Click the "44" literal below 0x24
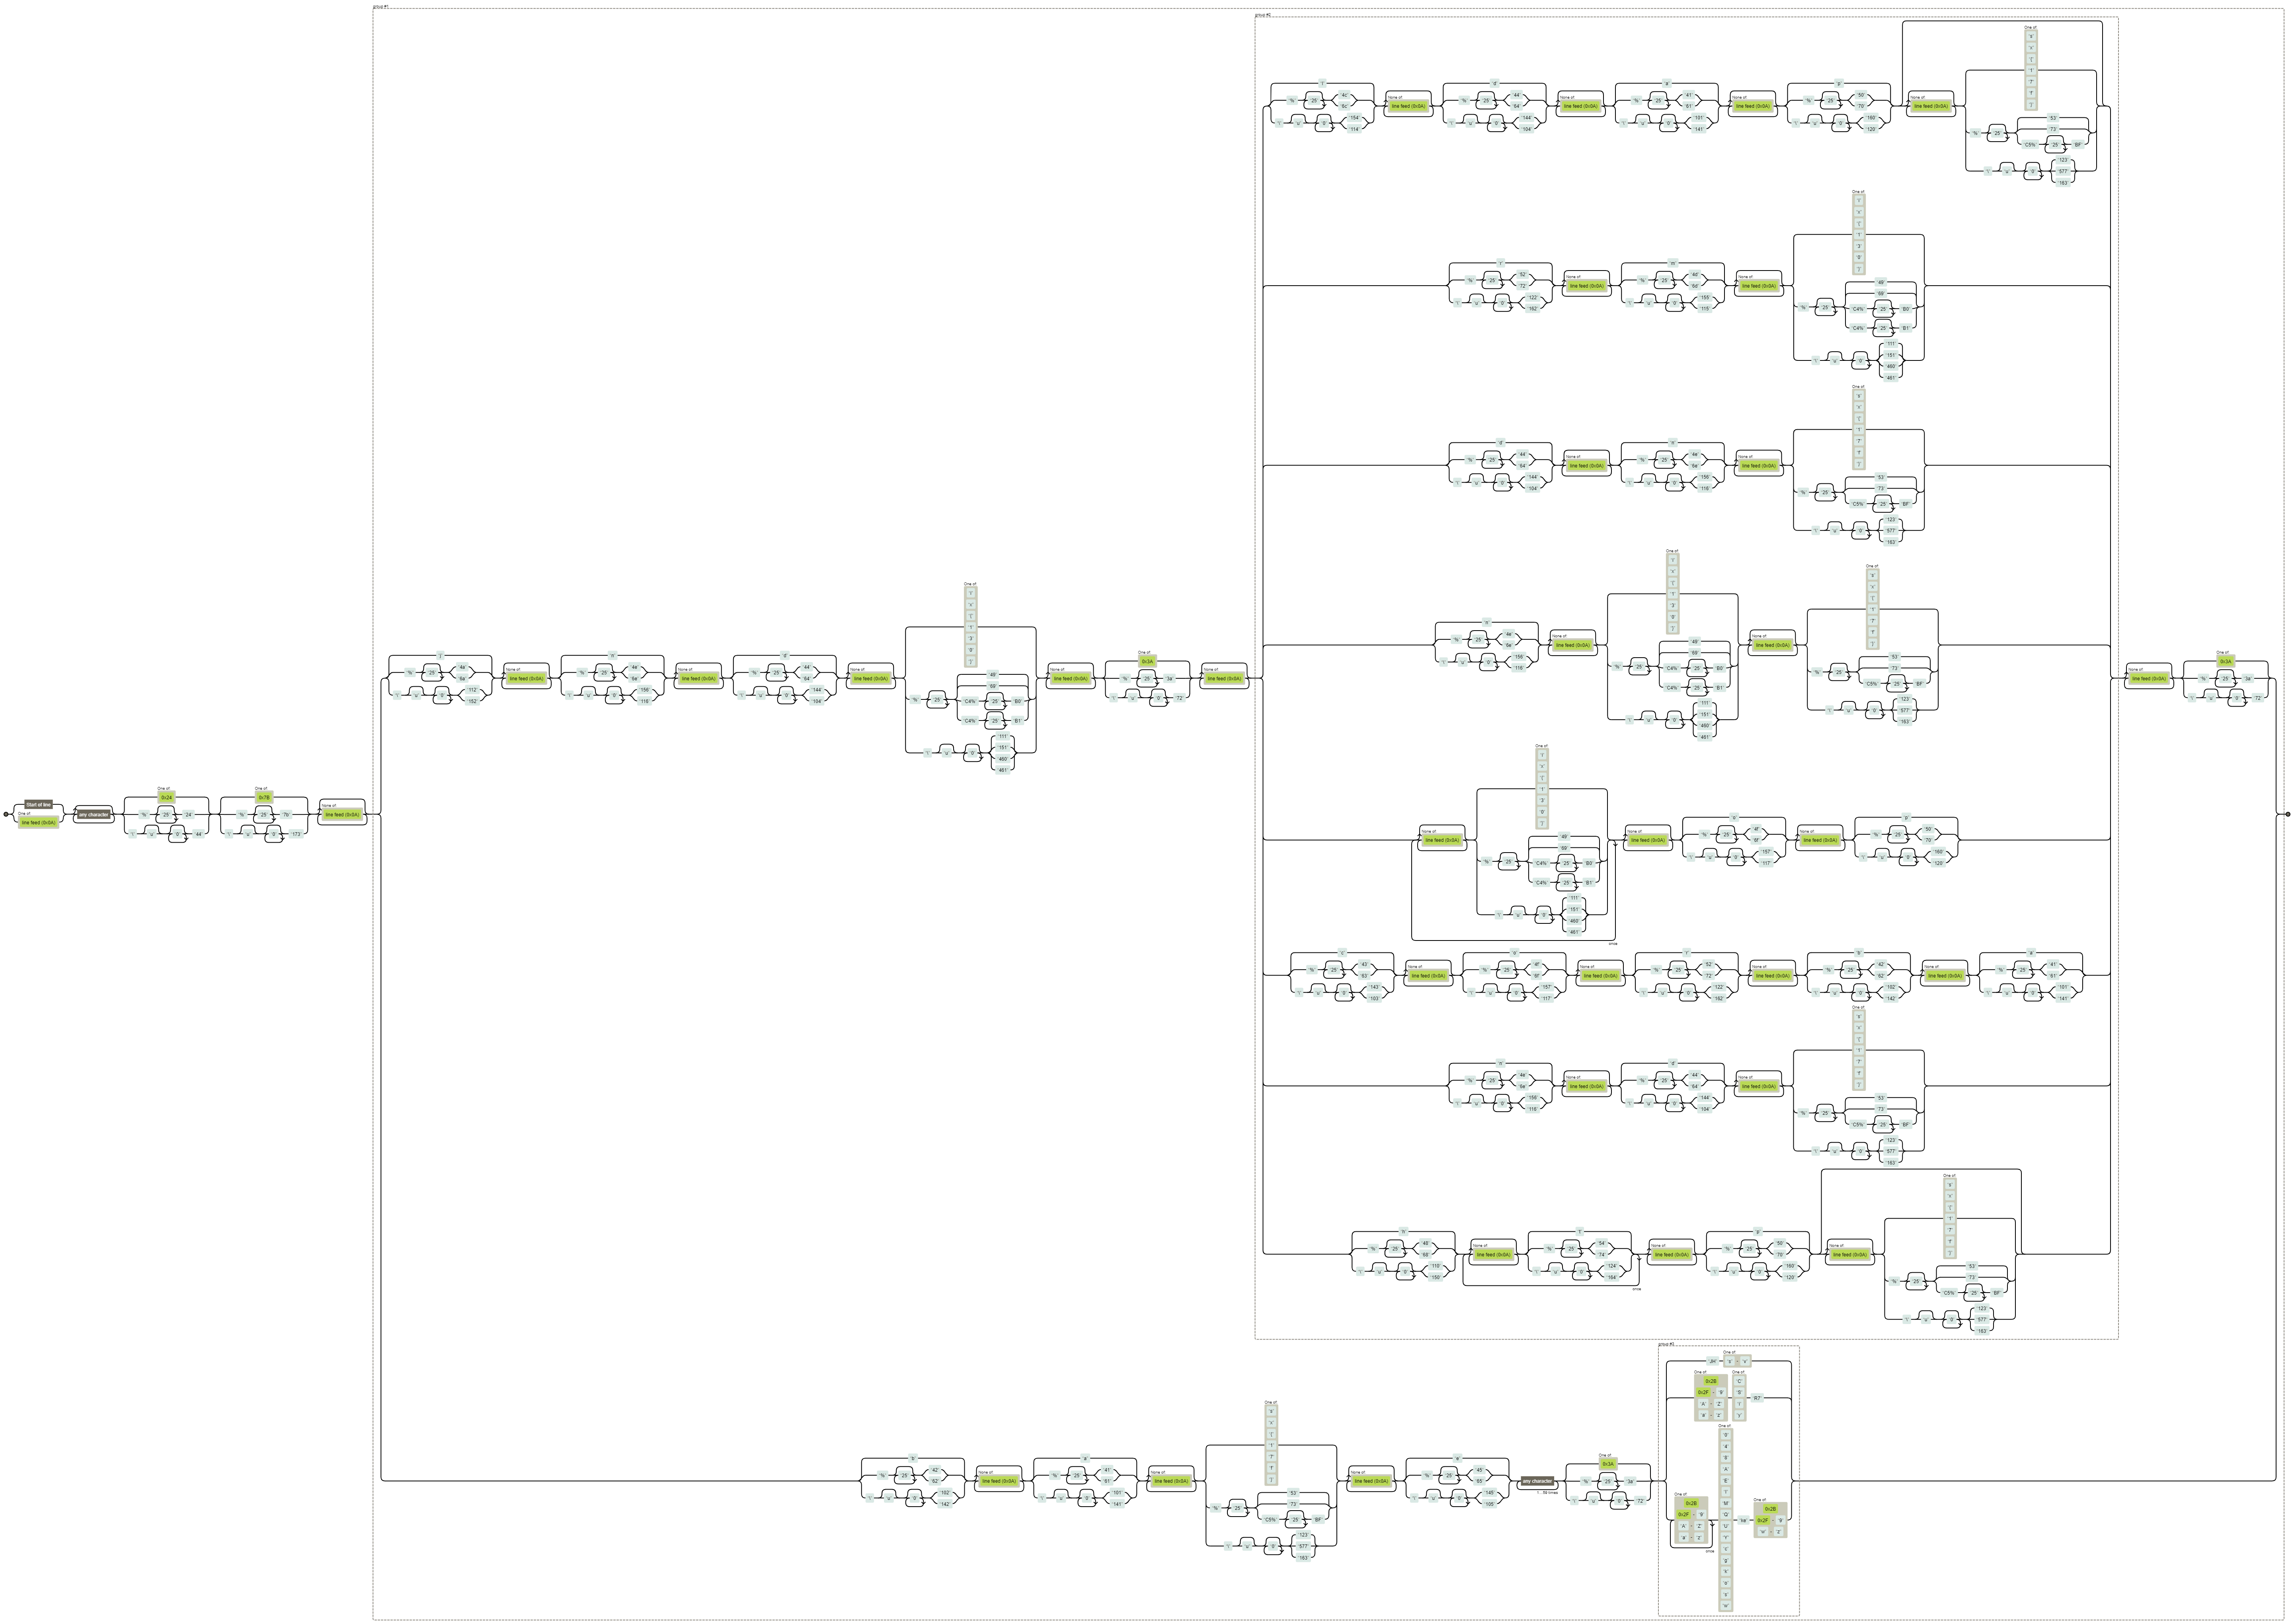This screenshot has width=2294, height=1624. 198,833
